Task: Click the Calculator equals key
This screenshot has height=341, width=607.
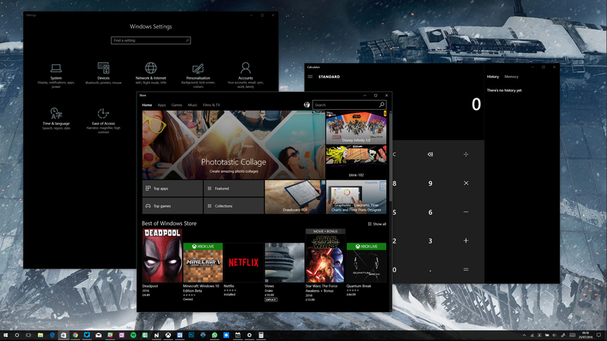Action: tap(466, 270)
